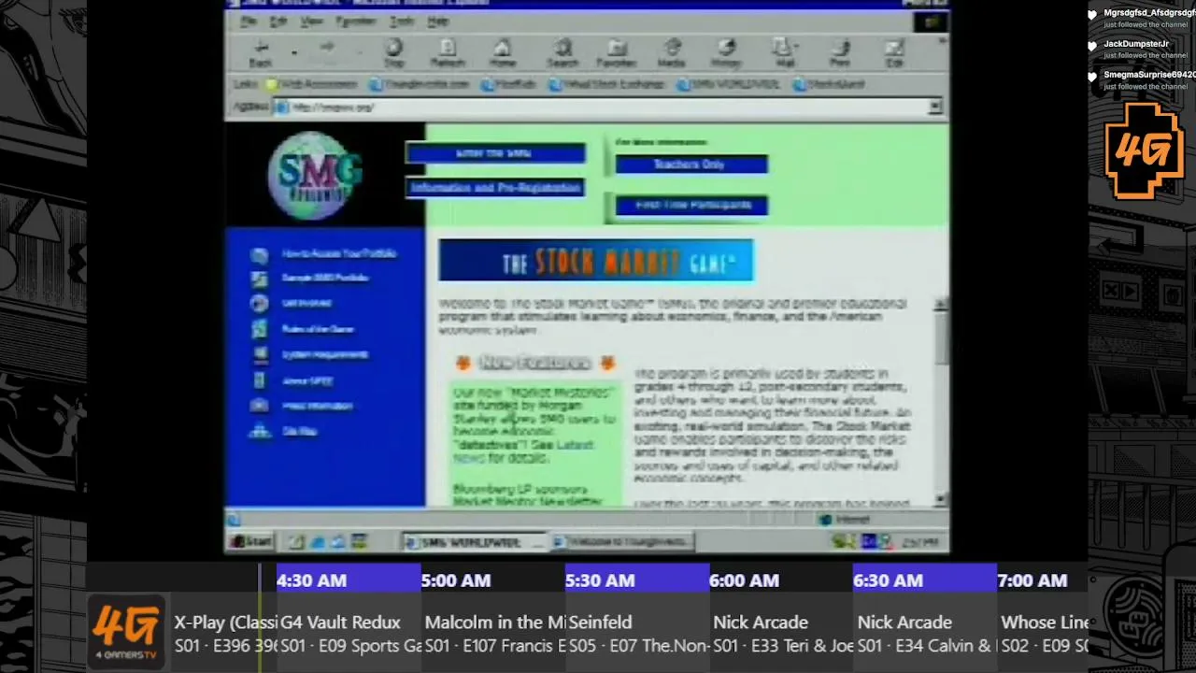Image resolution: width=1196 pixels, height=673 pixels.
Task: Click the First Time Participants button
Action: (691, 205)
